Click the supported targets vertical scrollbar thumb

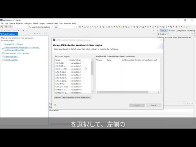92,68
